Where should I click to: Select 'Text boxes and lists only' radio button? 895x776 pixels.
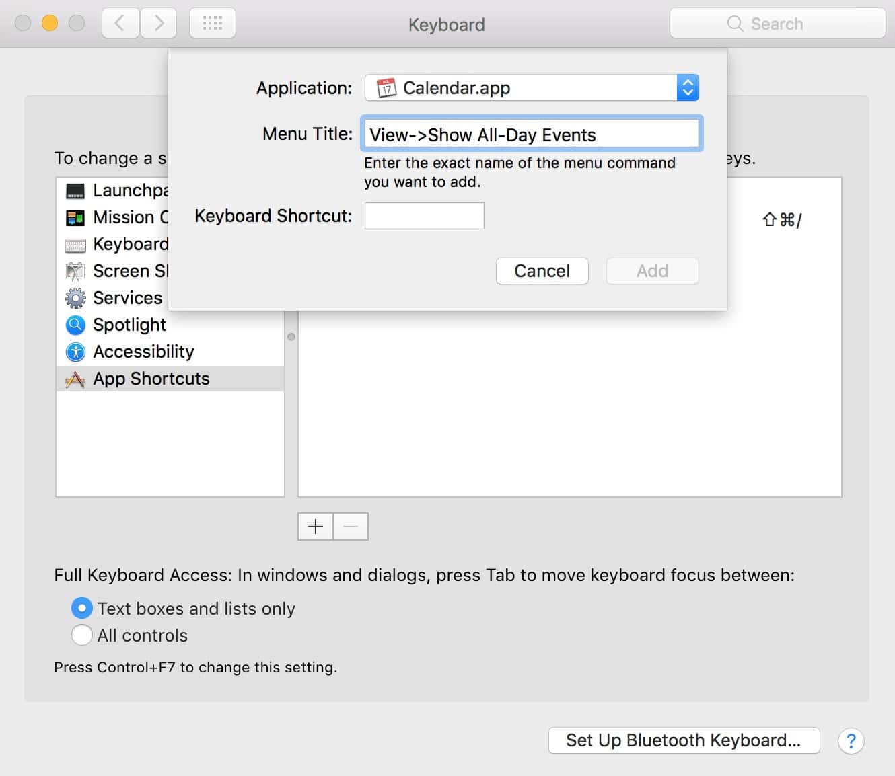tap(82, 608)
